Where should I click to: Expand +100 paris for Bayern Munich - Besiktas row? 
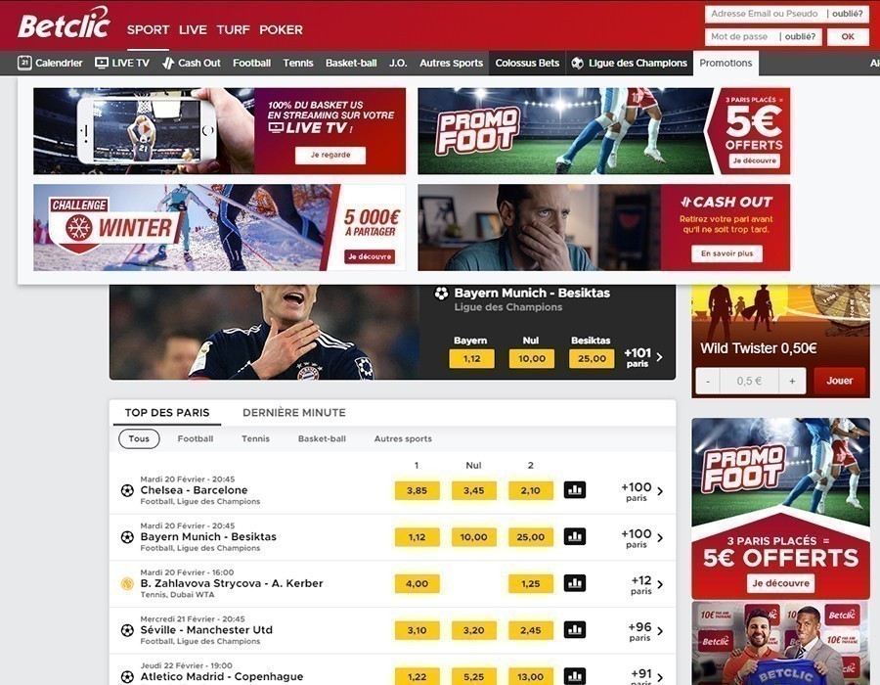[642, 538]
